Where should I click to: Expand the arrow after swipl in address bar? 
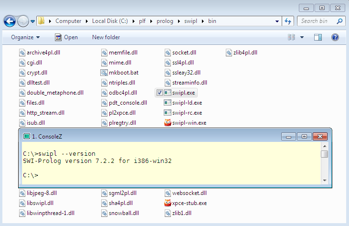[203, 21]
